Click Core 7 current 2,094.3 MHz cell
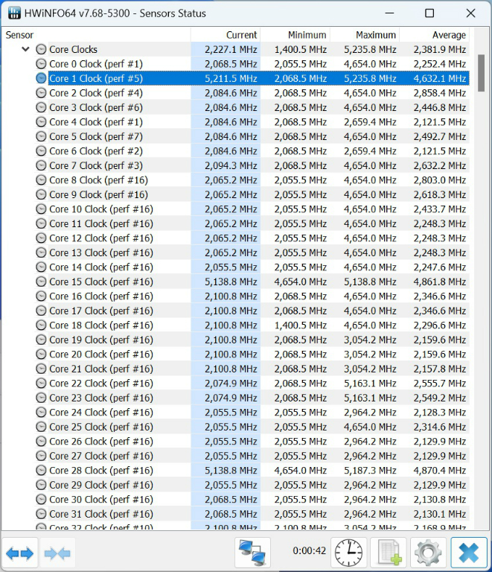The image size is (492, 572). (231, 165)
